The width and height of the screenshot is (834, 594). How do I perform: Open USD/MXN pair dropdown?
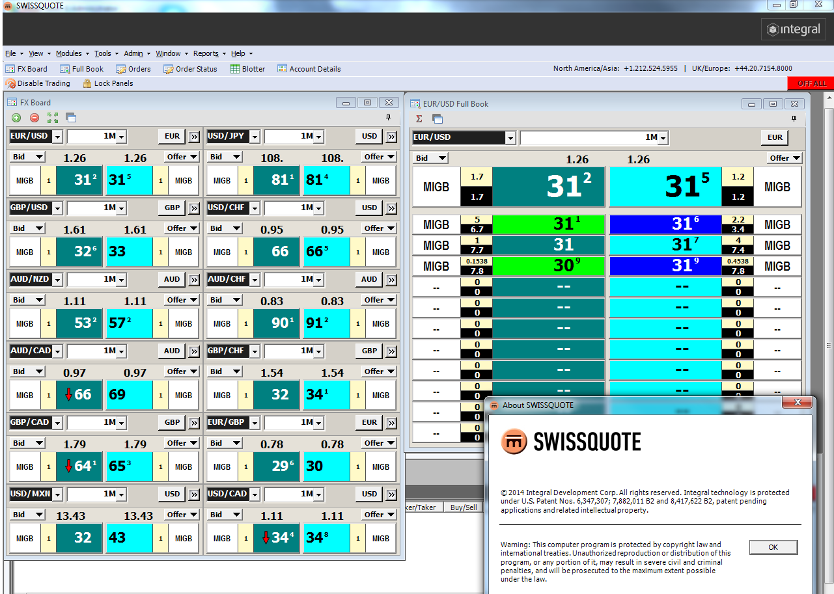point(57,495)
